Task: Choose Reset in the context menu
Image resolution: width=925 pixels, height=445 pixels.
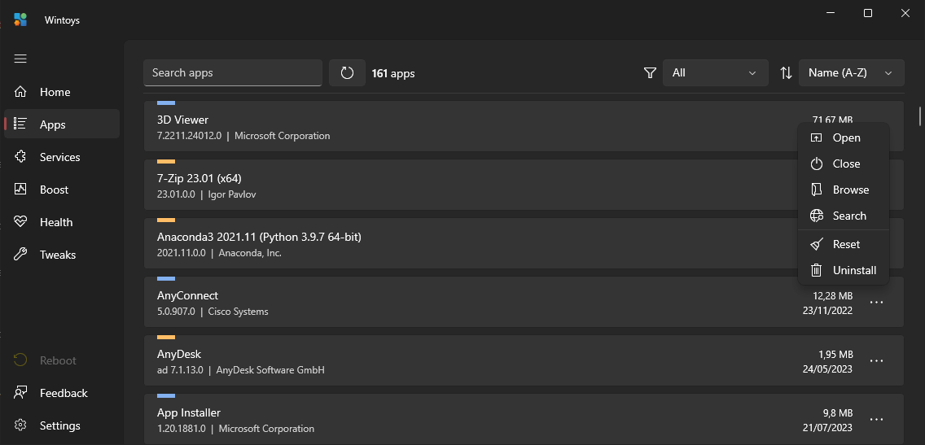Action: (x=843, y=244)
